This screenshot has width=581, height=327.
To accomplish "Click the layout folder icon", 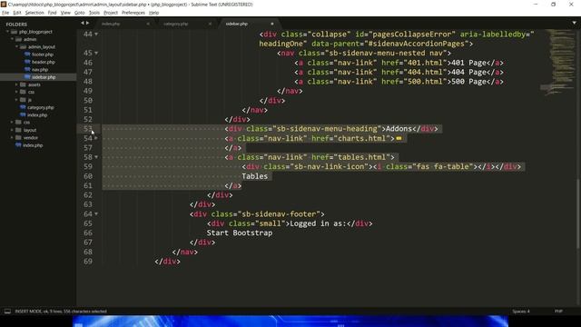I will (x=18, y=130).
